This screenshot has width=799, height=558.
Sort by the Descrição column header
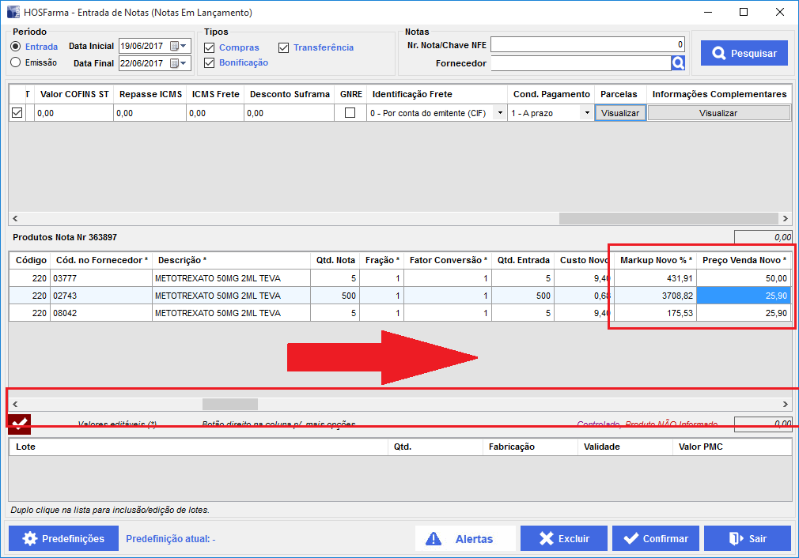[182, 260]
